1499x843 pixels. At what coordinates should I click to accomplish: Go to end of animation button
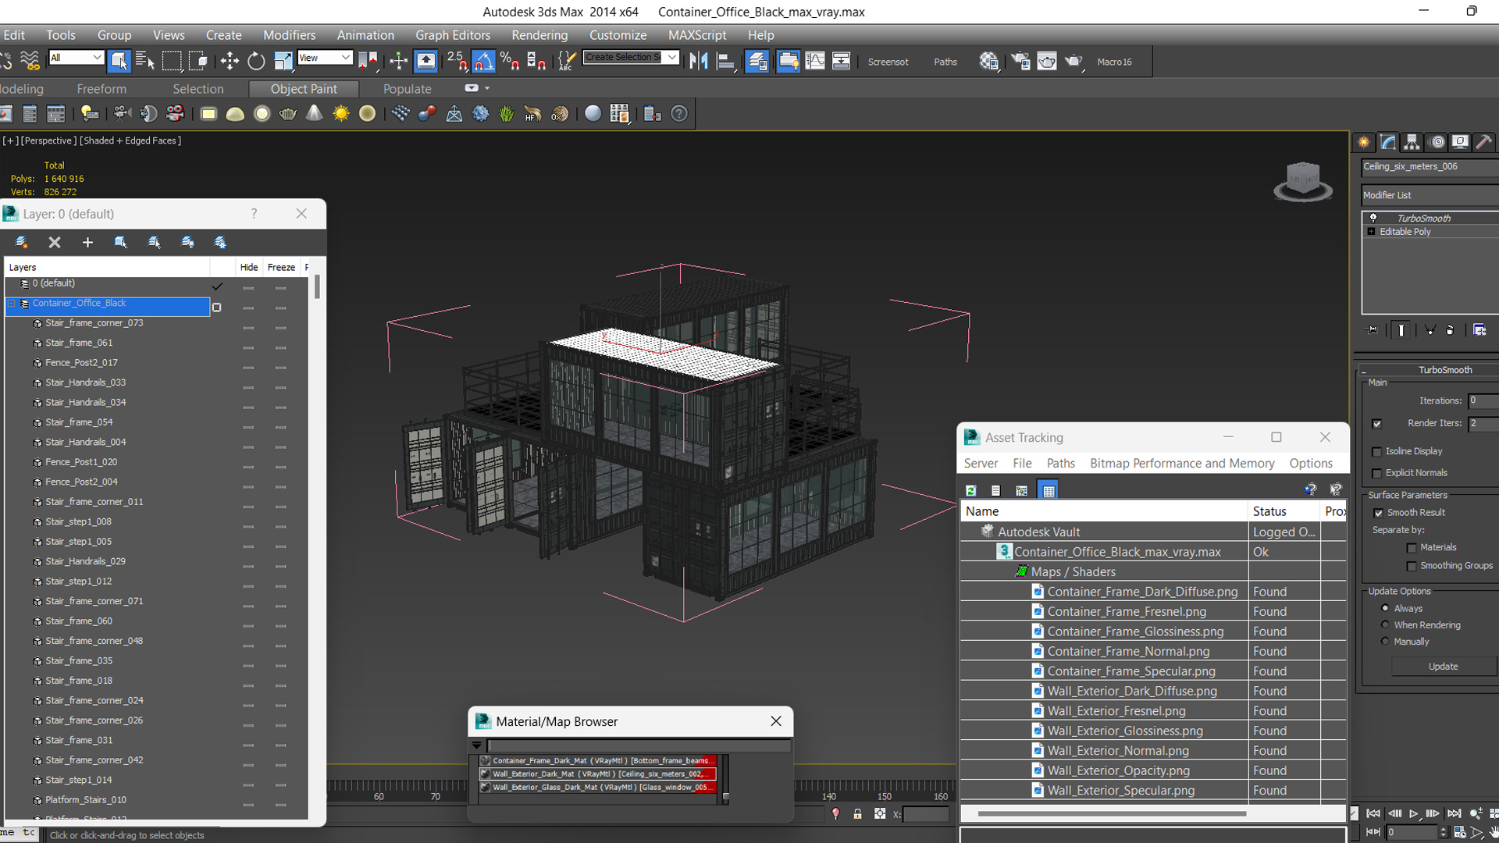(x=1454, y=814)
